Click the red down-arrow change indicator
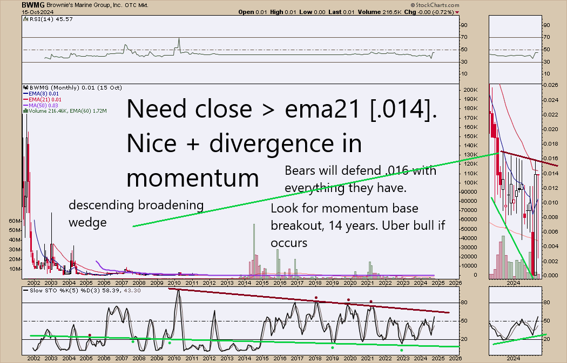 tap(457, 12)
